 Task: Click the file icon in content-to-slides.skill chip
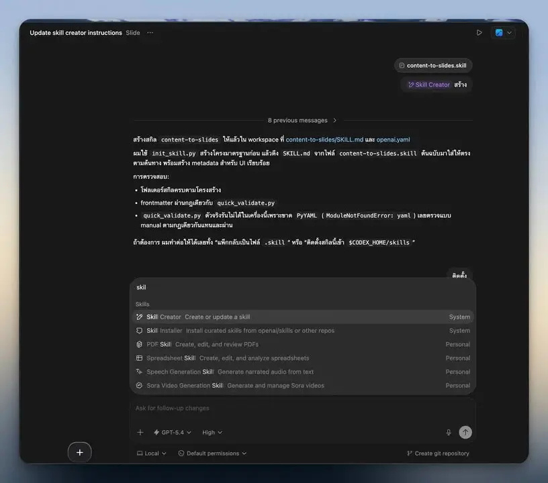[x=402, y=65]
